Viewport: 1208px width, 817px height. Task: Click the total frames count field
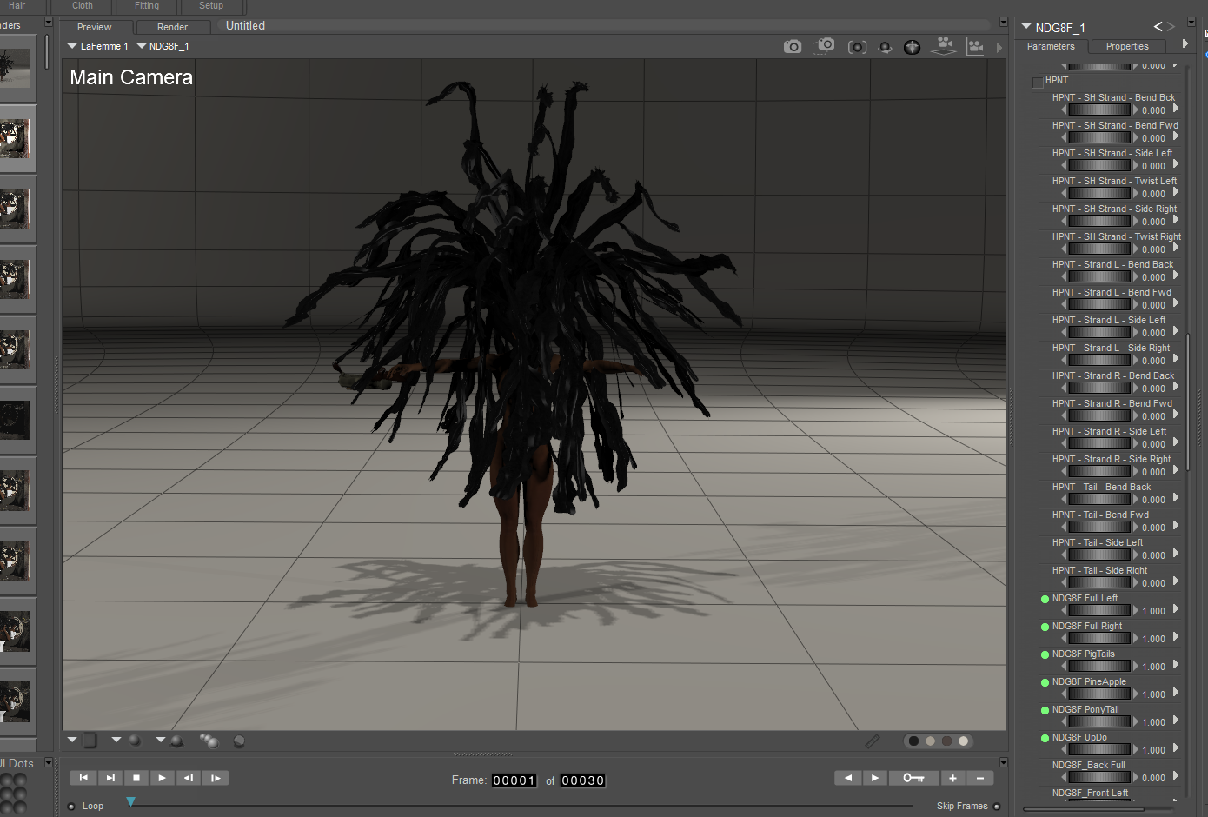tap(582, 780)
